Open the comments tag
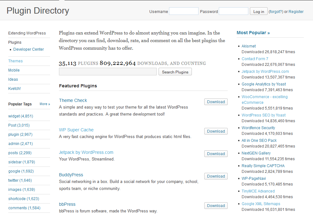Image resolution: width=313 pixels, height=214 pixels. [24, 208]
